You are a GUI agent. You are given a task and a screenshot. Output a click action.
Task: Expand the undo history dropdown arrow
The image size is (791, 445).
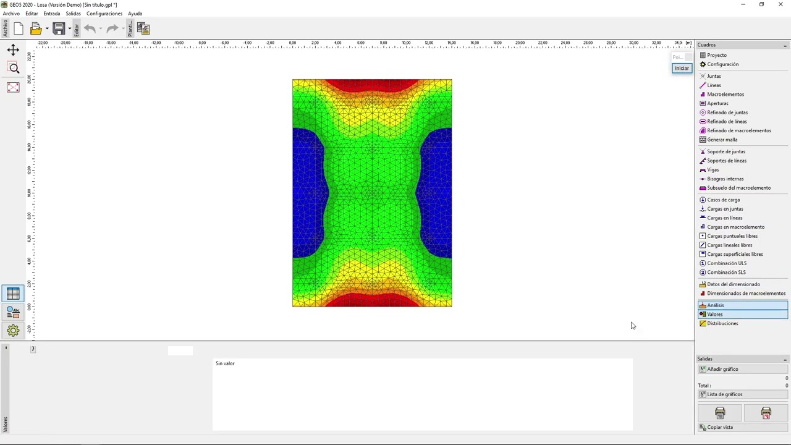click(100, 28)
